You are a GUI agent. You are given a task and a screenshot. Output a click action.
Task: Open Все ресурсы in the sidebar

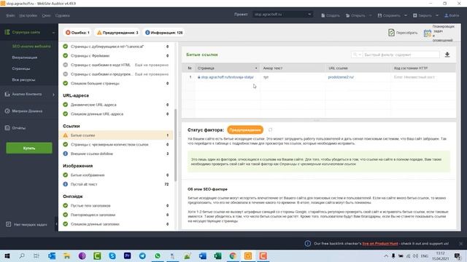click(x=23, y=79)
